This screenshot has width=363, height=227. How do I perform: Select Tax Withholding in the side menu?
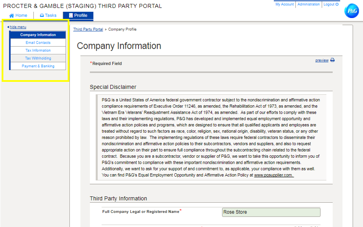(38, 58)
